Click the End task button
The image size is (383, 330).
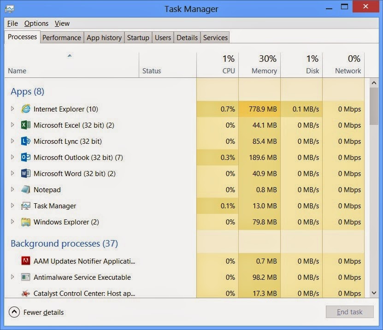tap(349, 312)
